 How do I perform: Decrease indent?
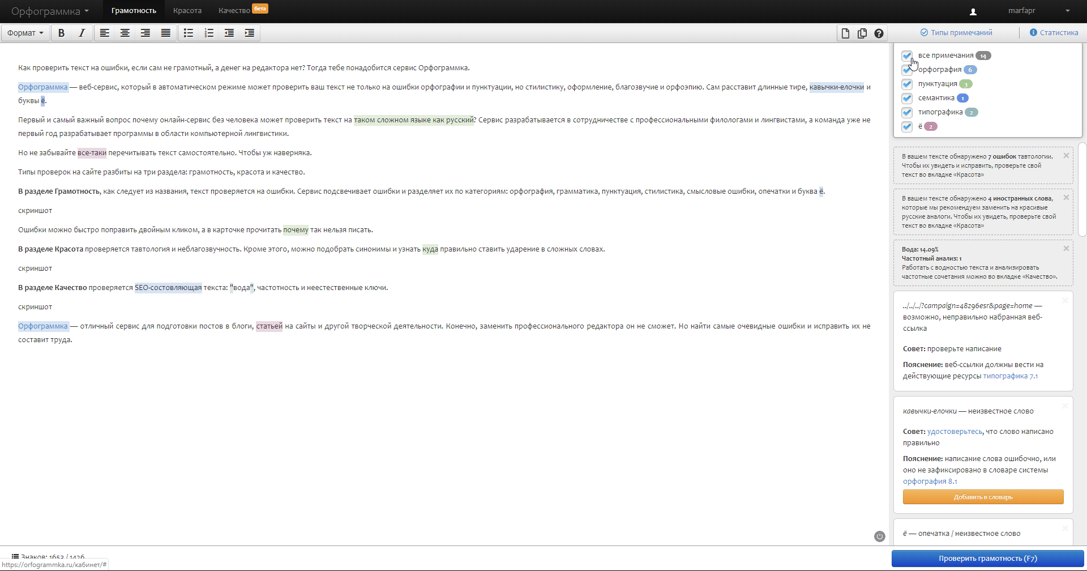[229, 33]
